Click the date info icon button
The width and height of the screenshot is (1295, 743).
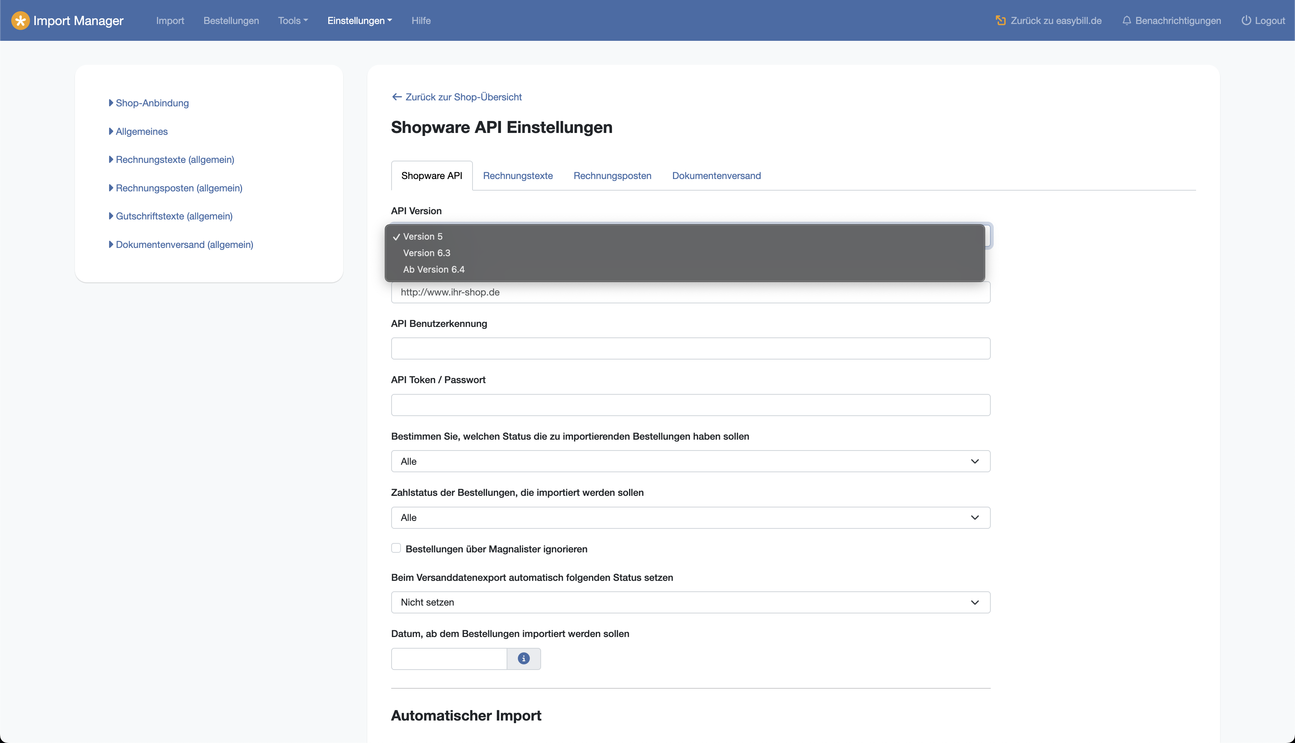tap(524, 658)
